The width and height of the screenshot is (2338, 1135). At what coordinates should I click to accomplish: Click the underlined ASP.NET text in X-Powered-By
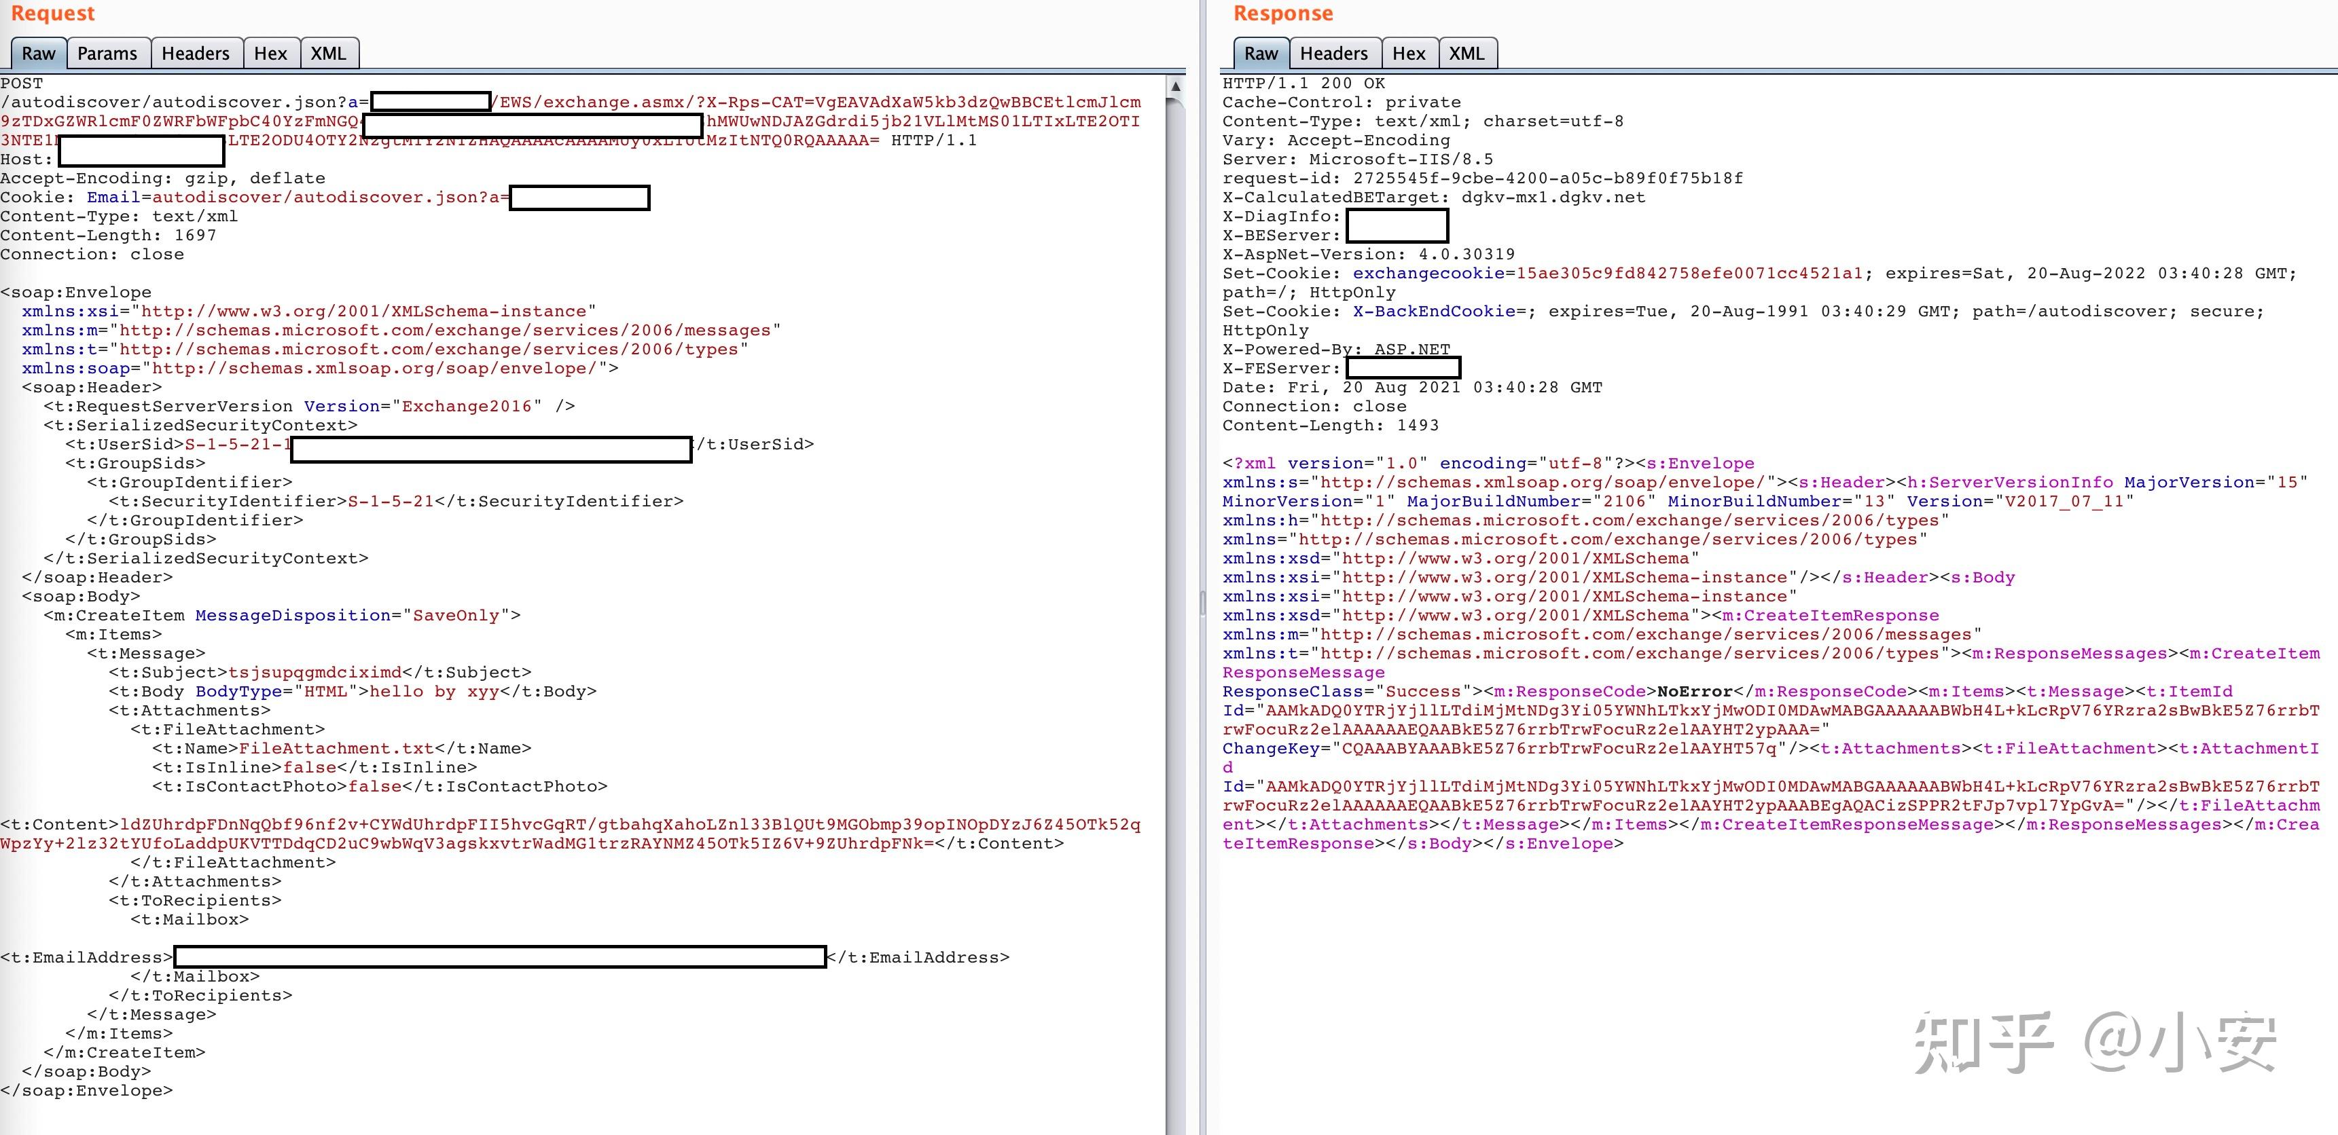point(1412,348)
